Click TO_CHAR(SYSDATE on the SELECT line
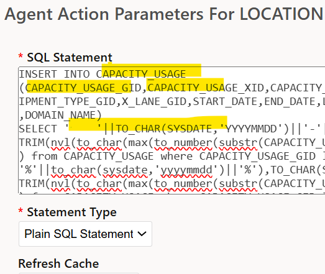Screen dimensions: 325x274 tap(164, 129)
